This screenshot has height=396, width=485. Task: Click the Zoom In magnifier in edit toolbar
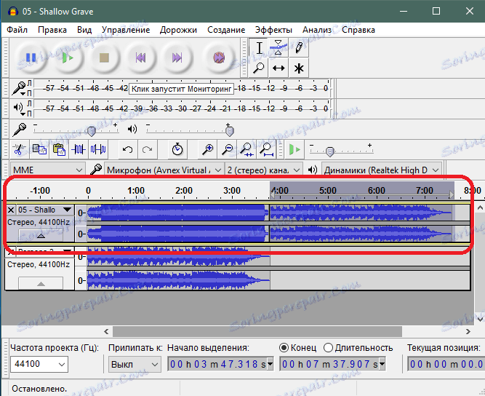tap(208, 150)
